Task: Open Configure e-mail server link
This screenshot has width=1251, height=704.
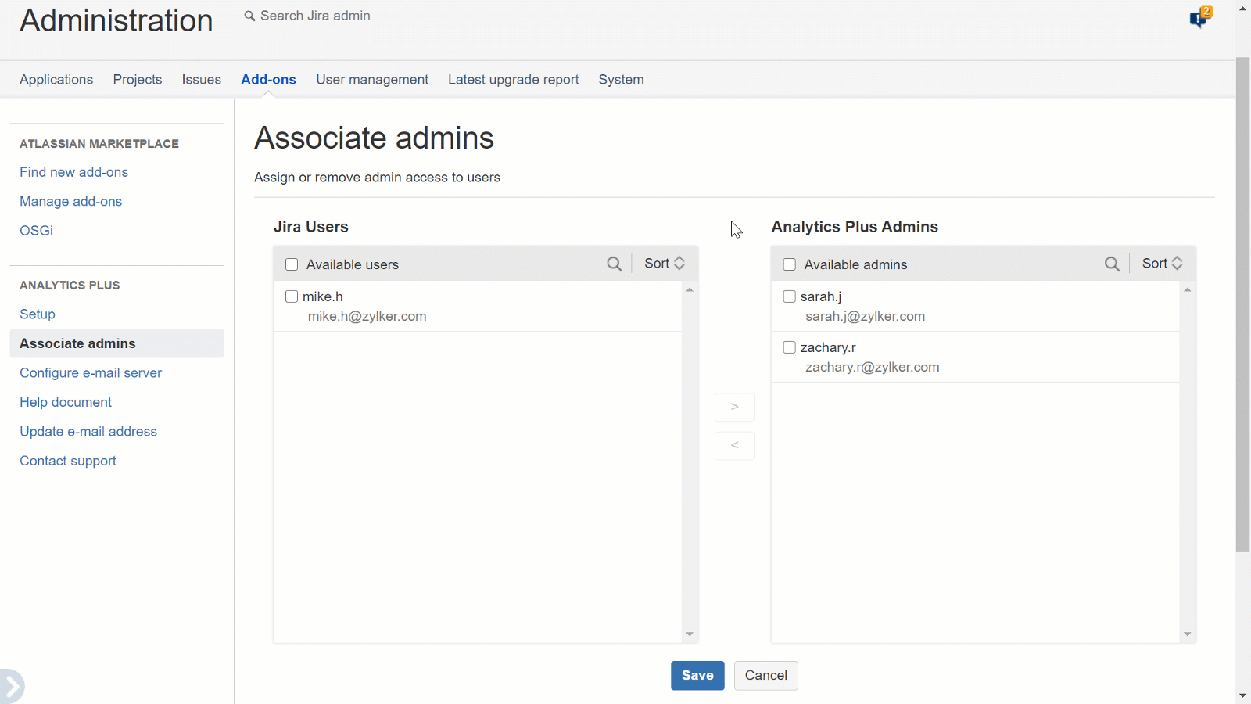Action: click(x=91, y=373)
